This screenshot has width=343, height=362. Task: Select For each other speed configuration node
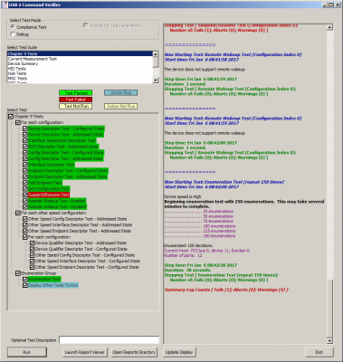point(53,213)
